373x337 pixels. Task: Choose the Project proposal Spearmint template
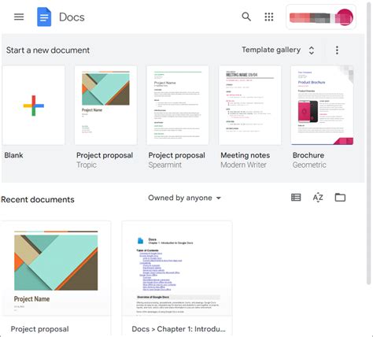(x=178, y=106)
